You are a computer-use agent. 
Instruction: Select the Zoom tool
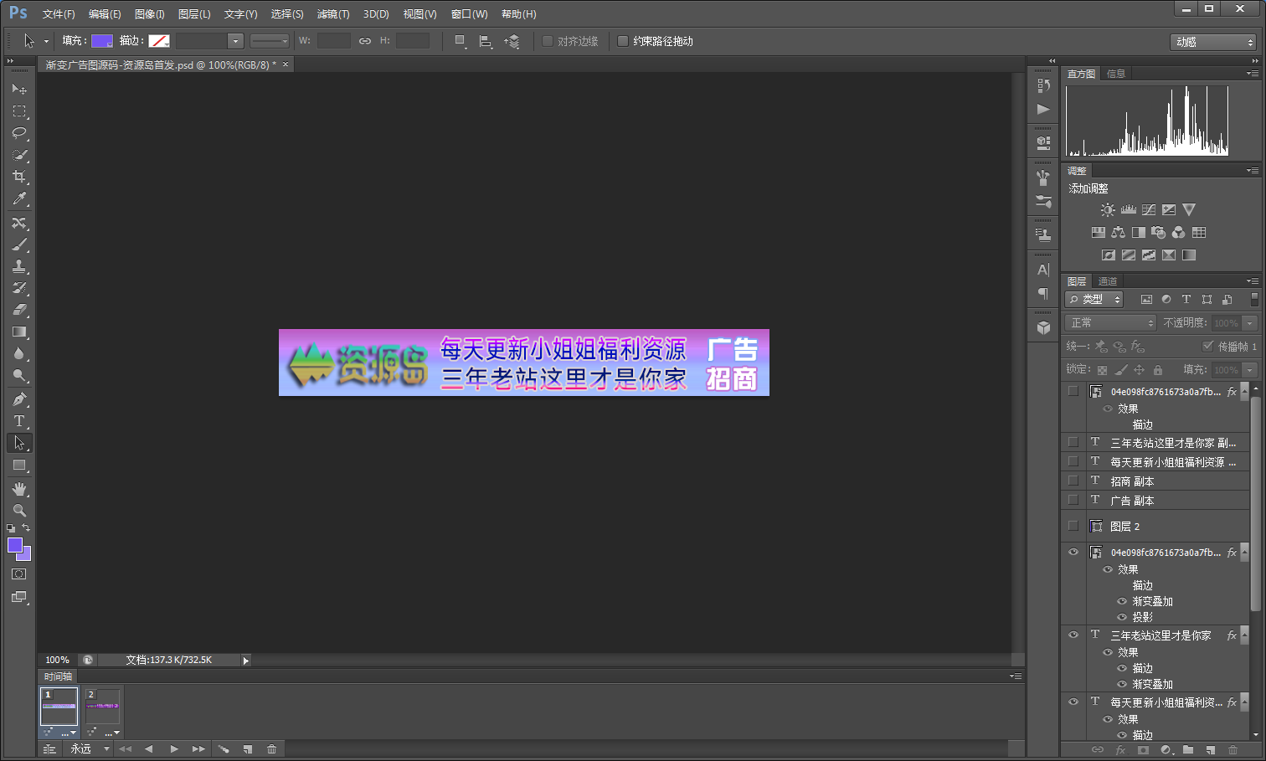coord(18,511)
